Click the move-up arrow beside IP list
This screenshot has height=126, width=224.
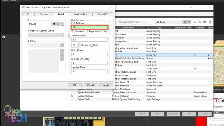point(62,55)
